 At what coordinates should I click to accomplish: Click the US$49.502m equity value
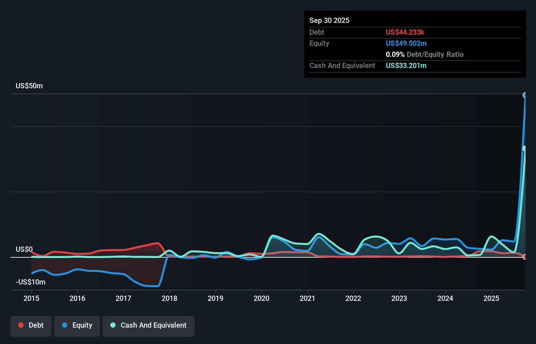pos(406,43)
